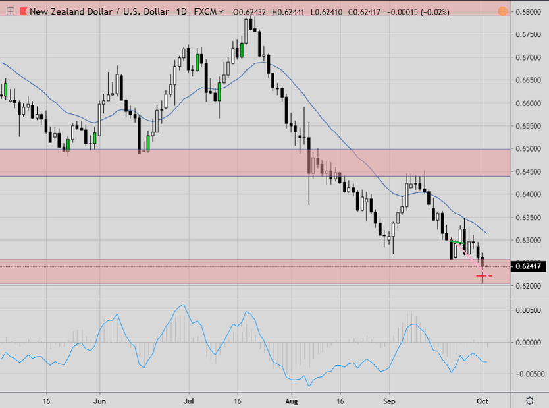Click the 0.67500 price scale label
549x408 pixels.
(529, 34)
